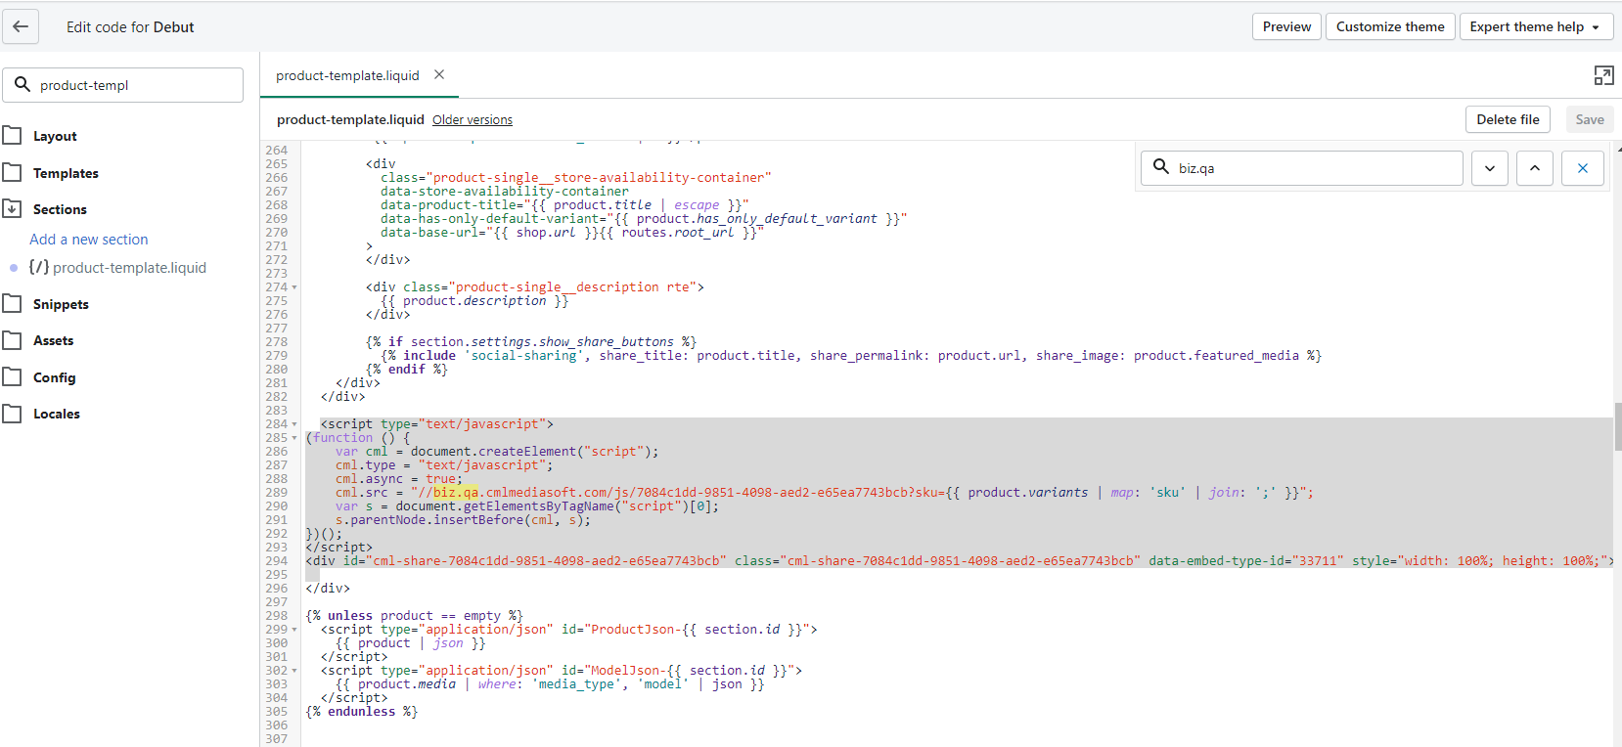Click the Templates folder icon
The width and height of the screenshot is (1622, 747).
pyautogui.click(x=12, y=172)
